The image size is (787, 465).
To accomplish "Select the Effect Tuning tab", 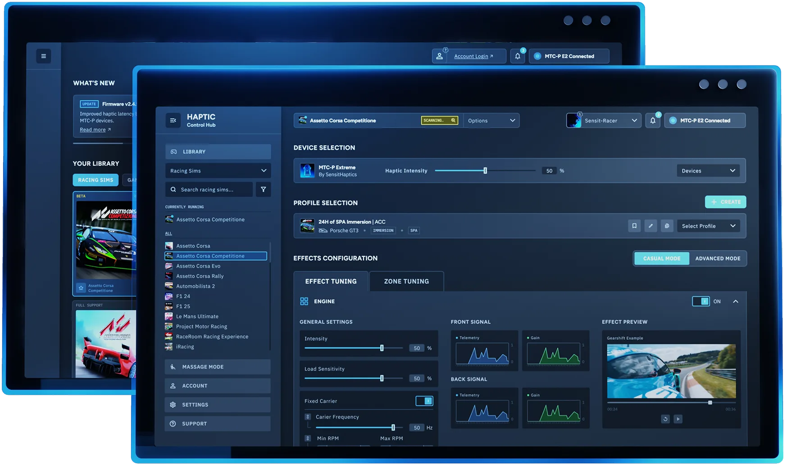I will [331, 281].
